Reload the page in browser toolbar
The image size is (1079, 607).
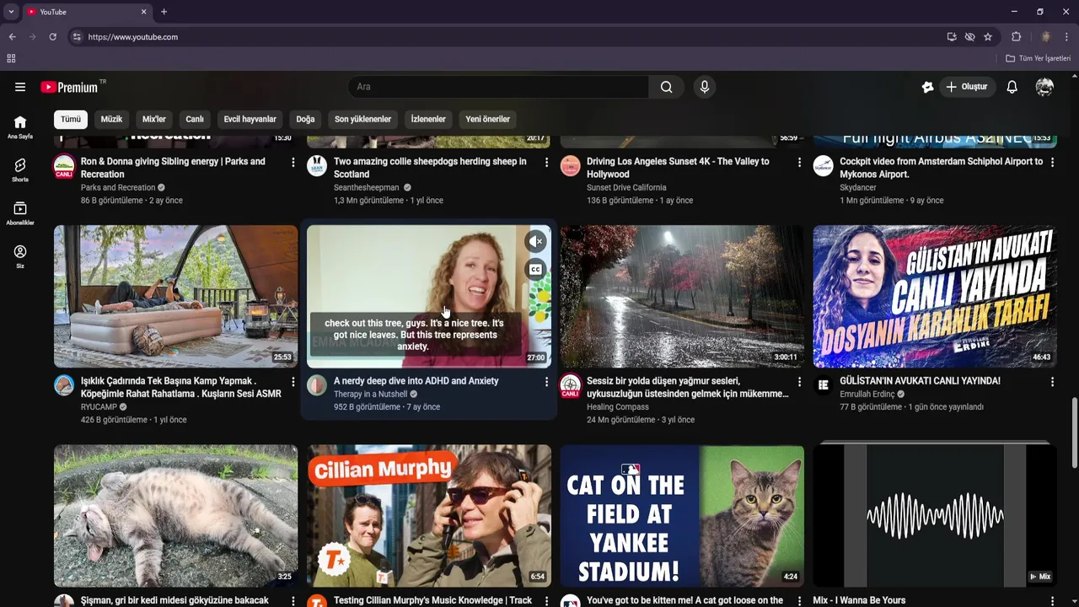coord(52,37)
